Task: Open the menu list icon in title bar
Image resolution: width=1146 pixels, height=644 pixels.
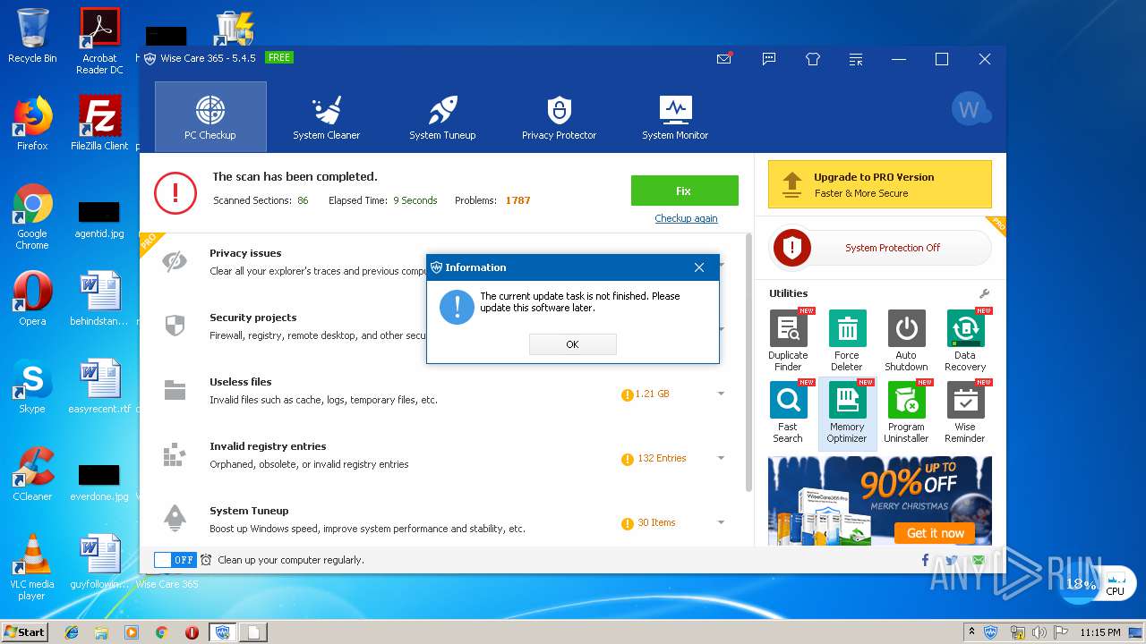Action: tap(856, 59)
